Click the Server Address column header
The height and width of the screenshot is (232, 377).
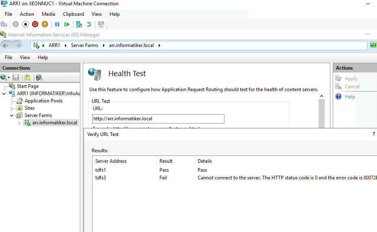pos(125,161)
